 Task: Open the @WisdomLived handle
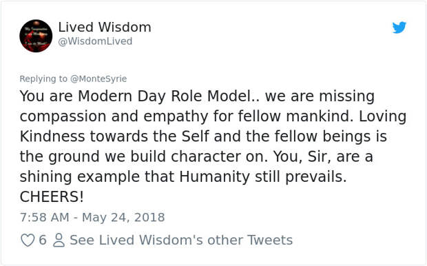click(x=95, y=41)
